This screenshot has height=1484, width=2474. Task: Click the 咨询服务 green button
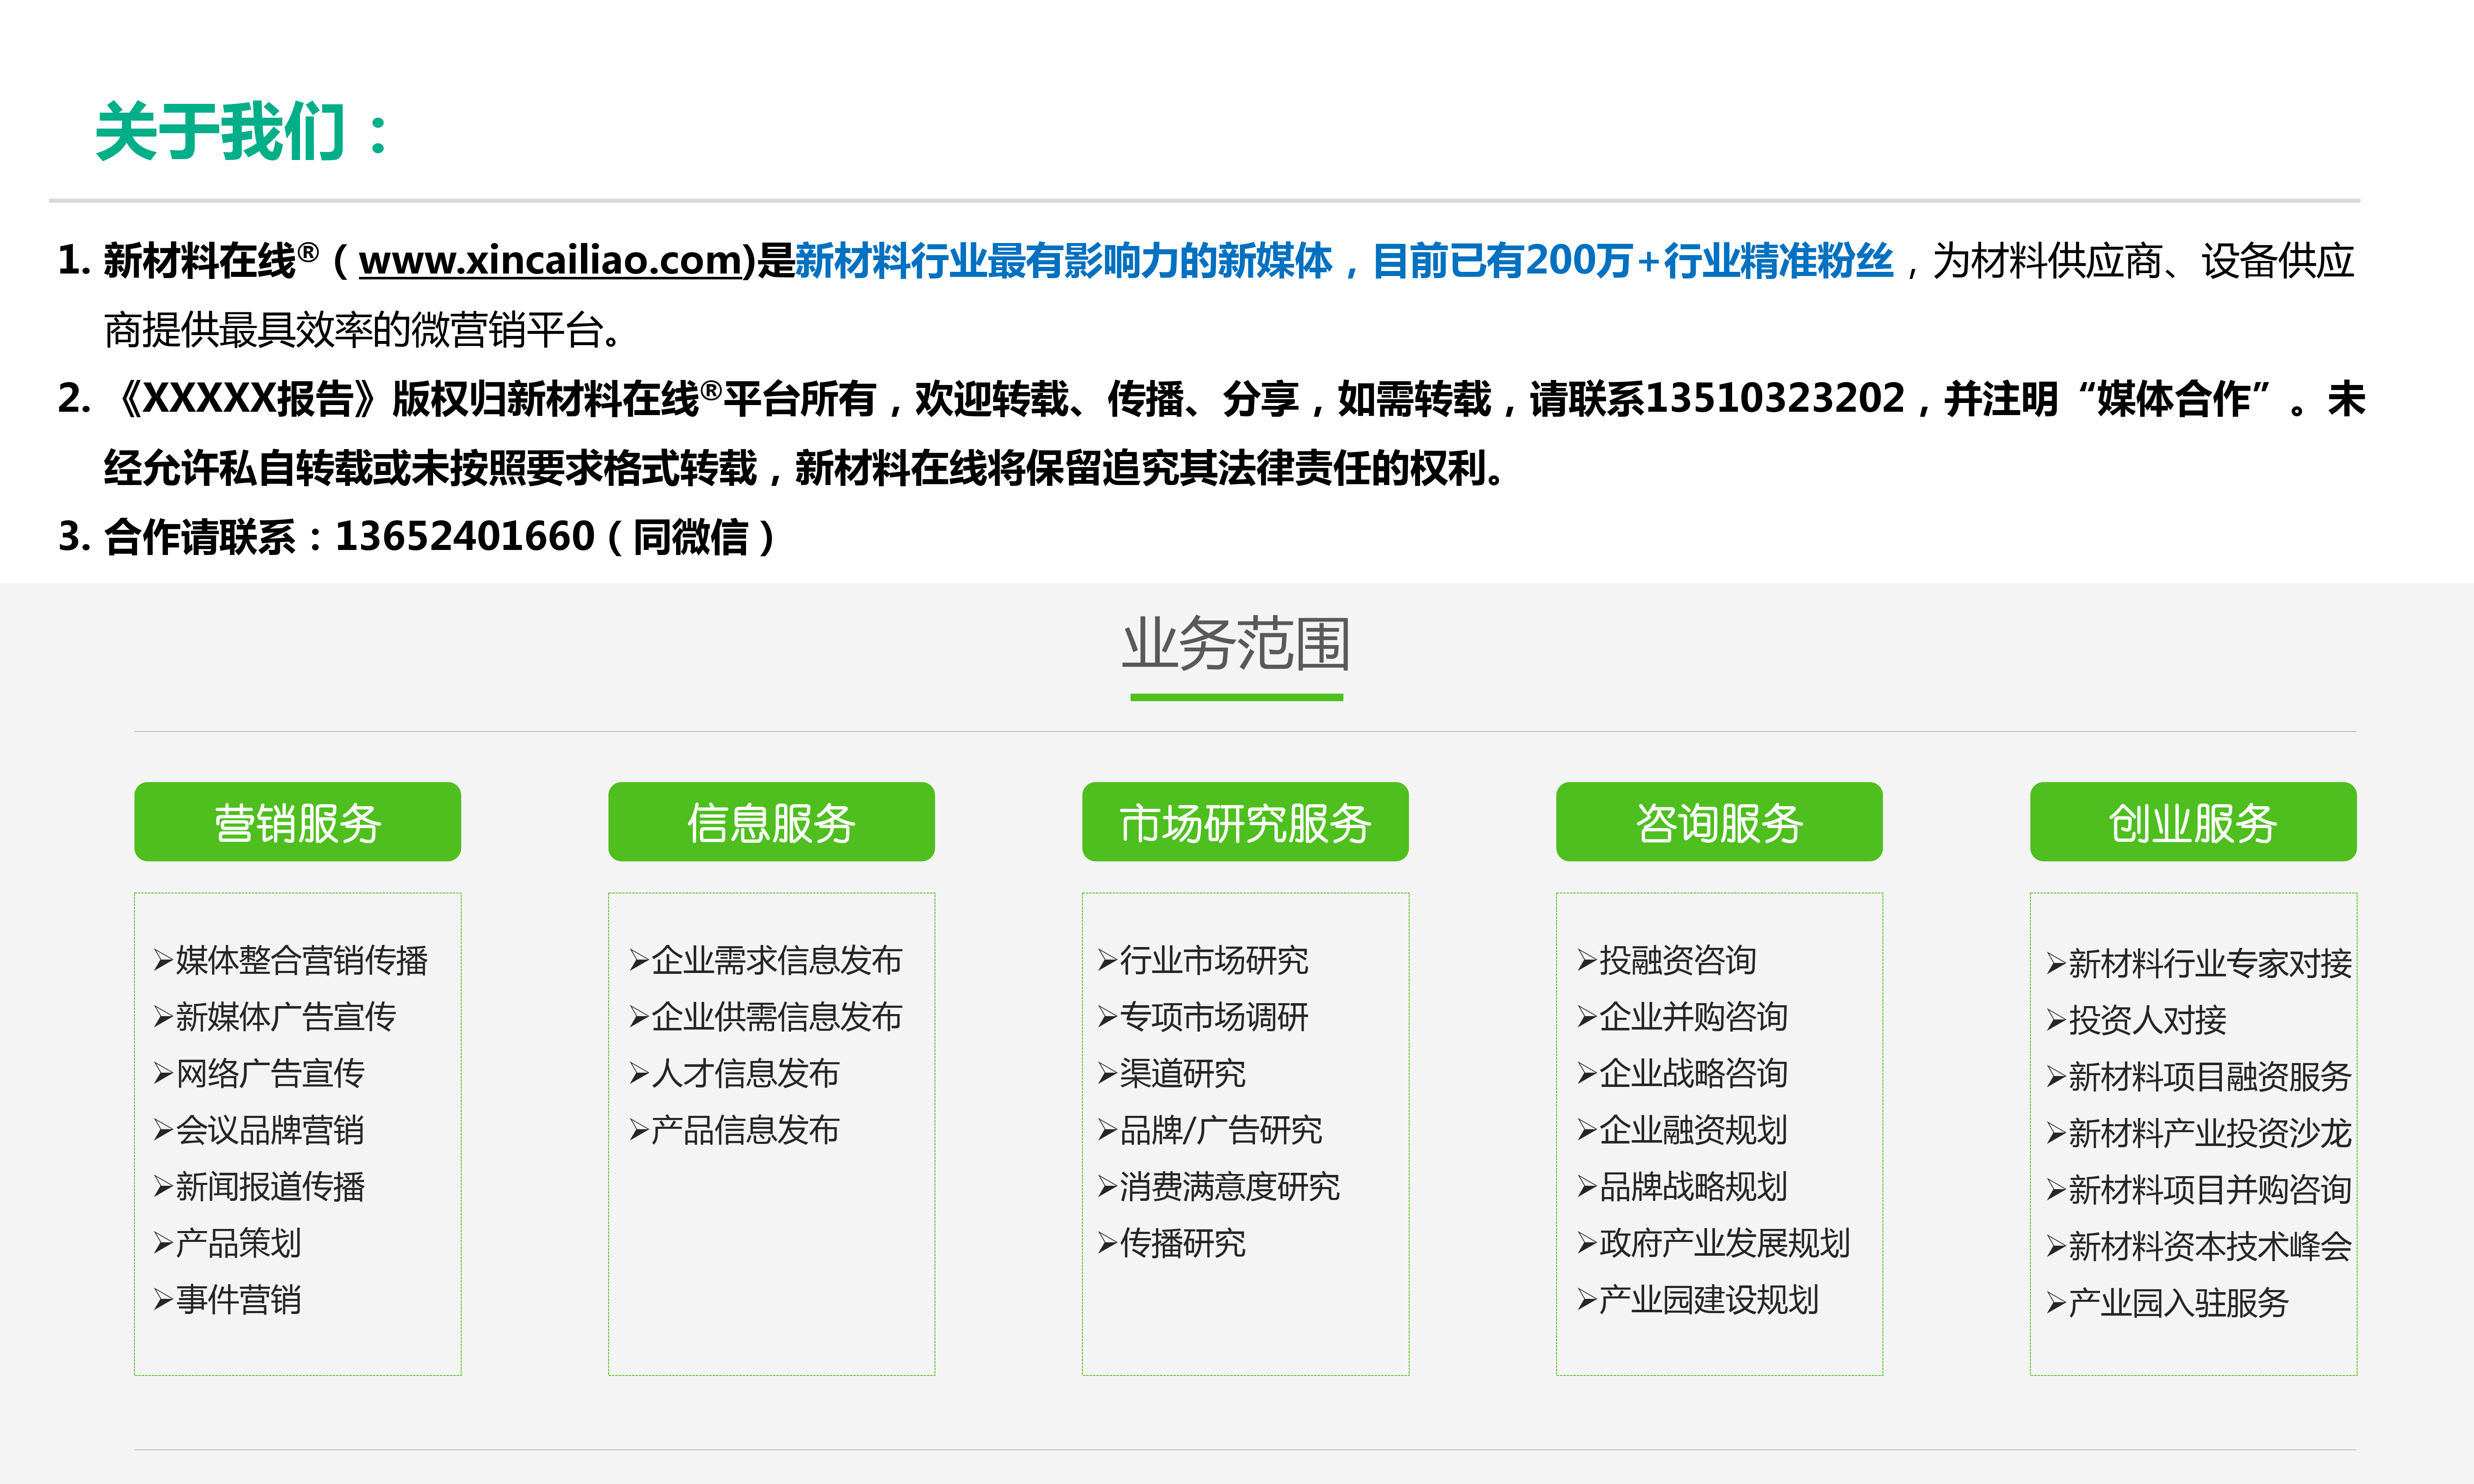click(1719, 822)
